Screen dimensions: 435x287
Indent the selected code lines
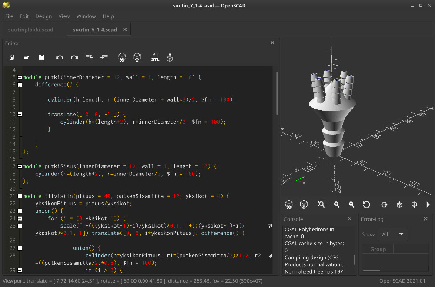(104, 57)
